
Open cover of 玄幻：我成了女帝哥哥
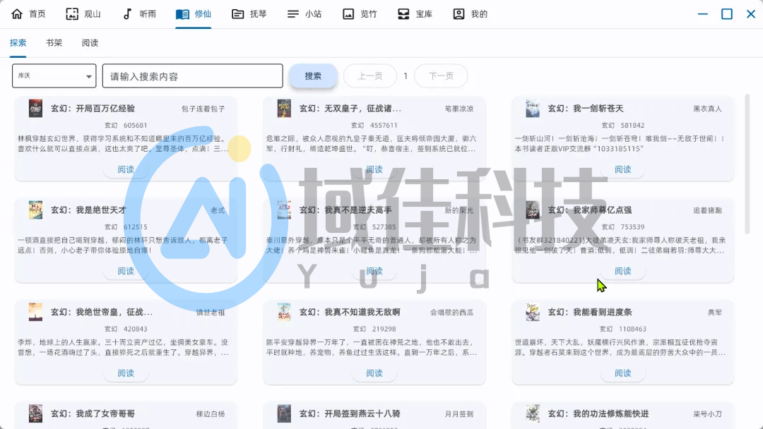click(x=35, y=413)
